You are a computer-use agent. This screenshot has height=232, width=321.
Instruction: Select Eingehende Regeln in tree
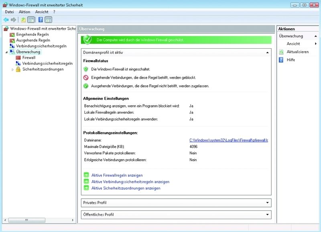click(33, 35)
